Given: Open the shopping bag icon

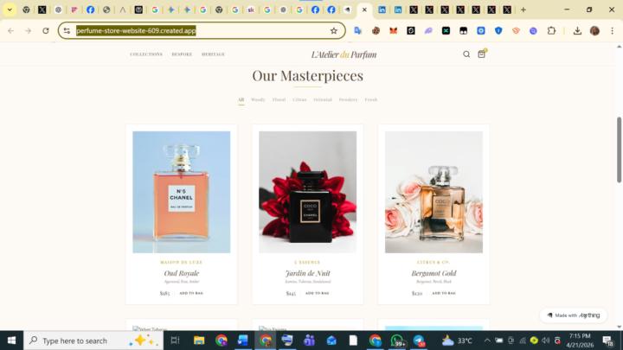Looking at the screenshot, I should click(x=481, y=54).
